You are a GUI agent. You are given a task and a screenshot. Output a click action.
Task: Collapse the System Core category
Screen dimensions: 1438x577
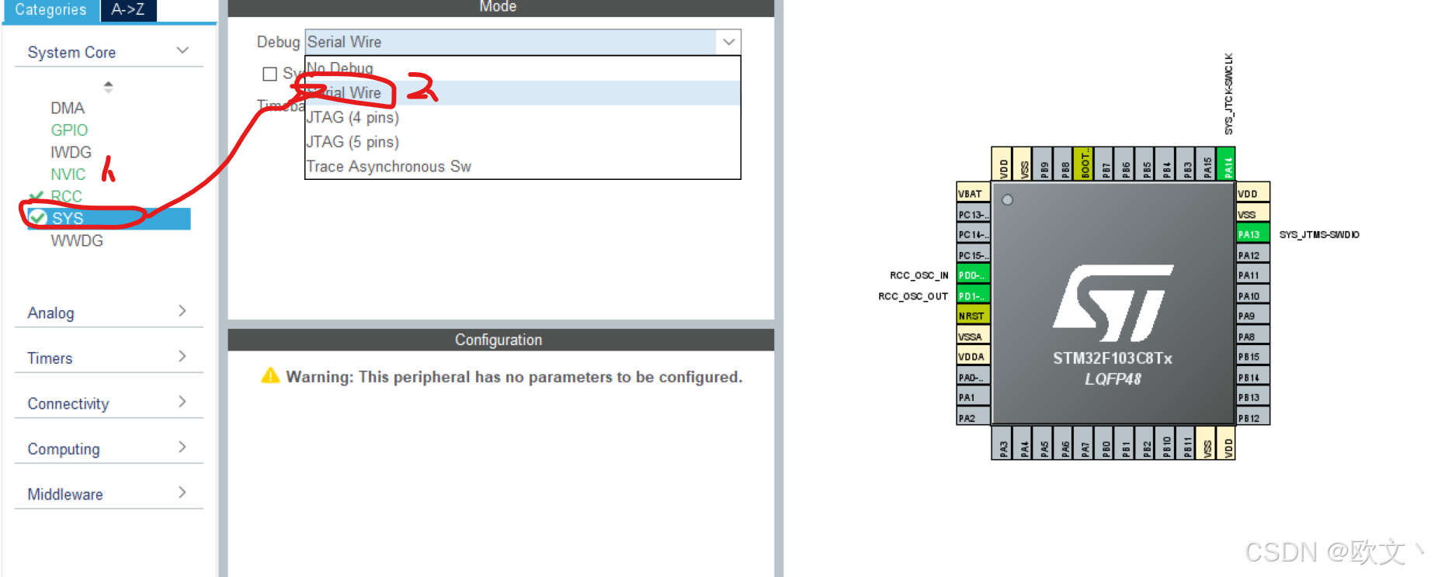182,51
